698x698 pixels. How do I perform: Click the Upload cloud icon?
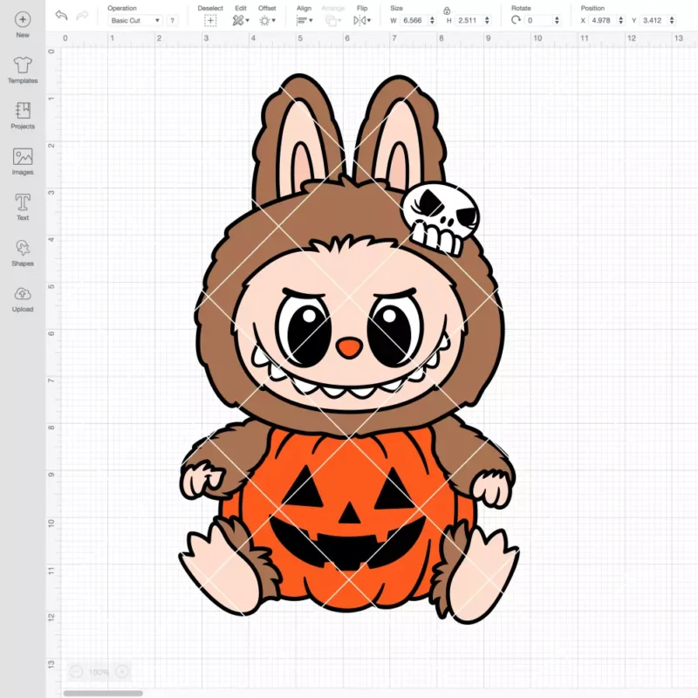click(23, 294)
